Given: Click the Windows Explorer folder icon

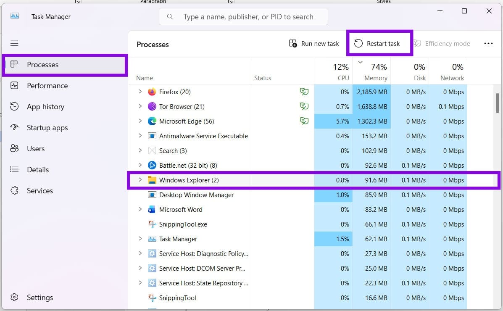Looking at the screenshot, I should click(152, 180).
